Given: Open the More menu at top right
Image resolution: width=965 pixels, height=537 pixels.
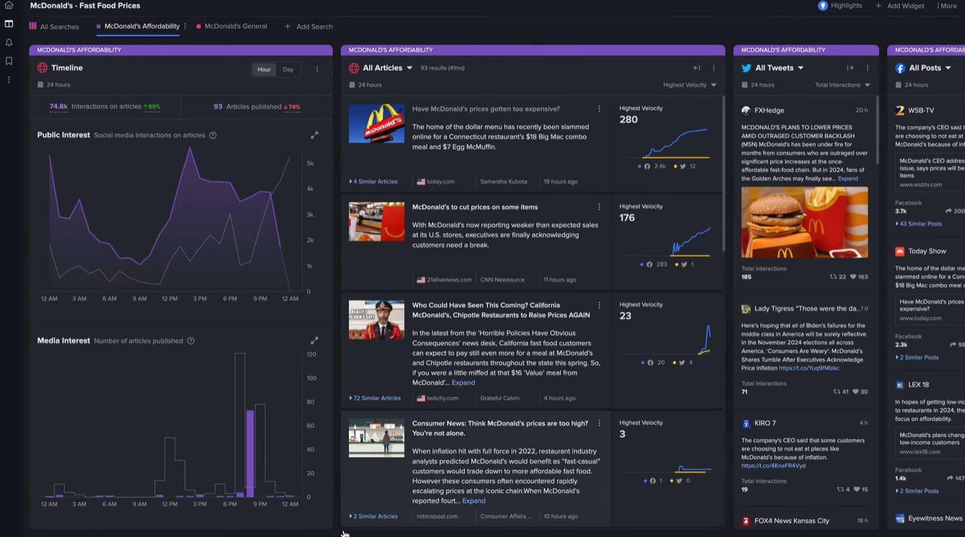Looking at the screenshot, I should pos(947,6).
